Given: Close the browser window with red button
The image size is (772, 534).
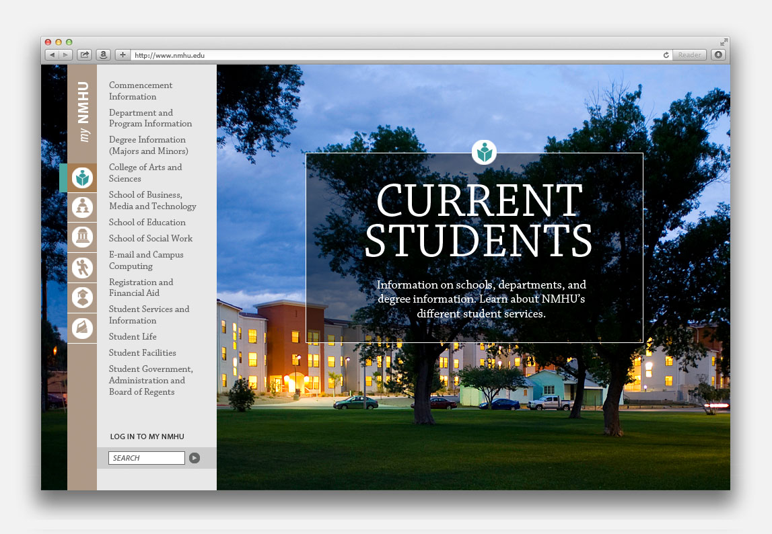Looking at the screenshot, I should coord(48,42).
